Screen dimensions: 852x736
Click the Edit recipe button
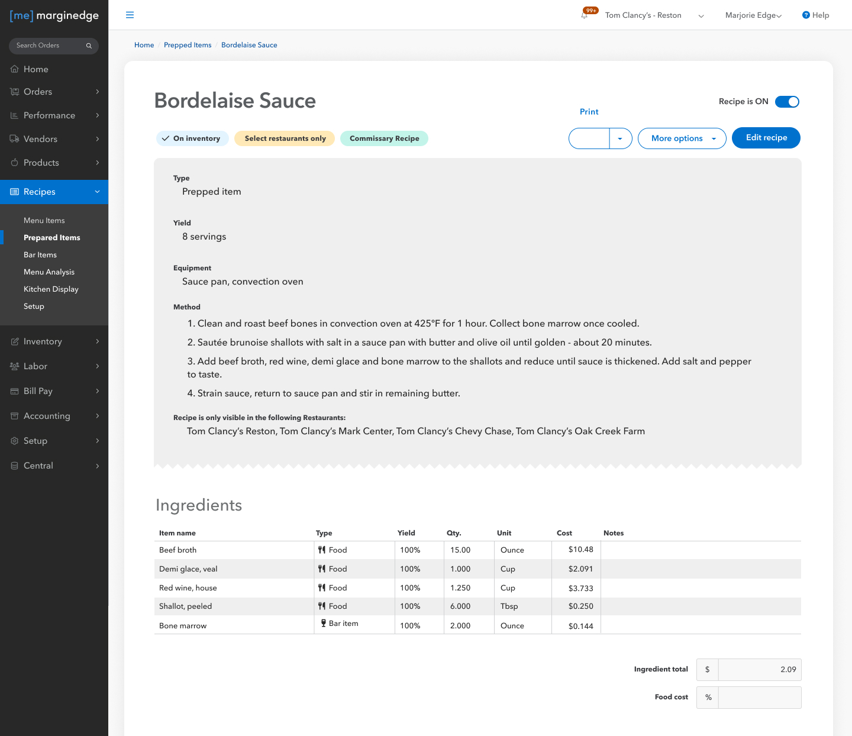coord(766,138)
